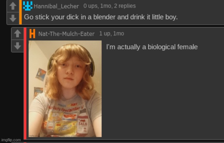Click Hannibal_Lecher's blue pixel avatar
Image resolution: width=224 pixels, height=143 pixels.
coord(28,6)
